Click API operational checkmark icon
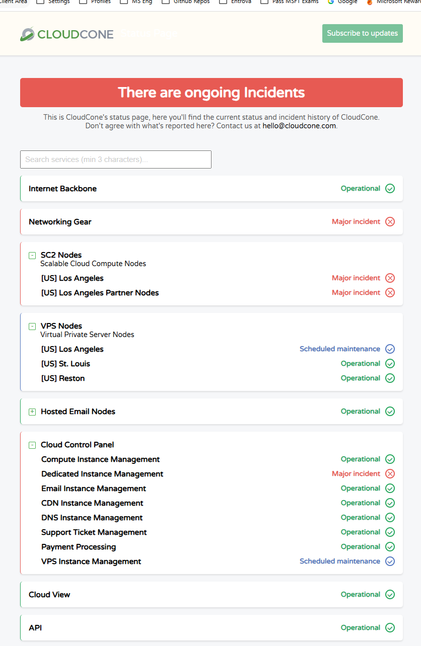 point(390,628)
